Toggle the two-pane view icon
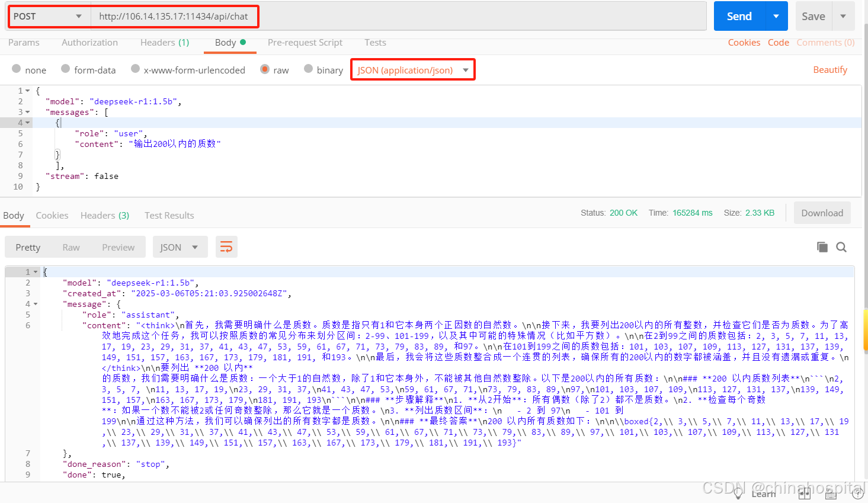The image size is (868, 503). click(805, 493)
